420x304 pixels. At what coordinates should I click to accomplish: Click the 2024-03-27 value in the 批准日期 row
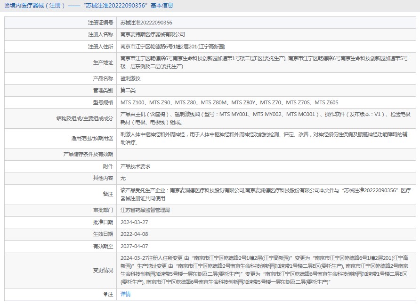pos(134,222)
